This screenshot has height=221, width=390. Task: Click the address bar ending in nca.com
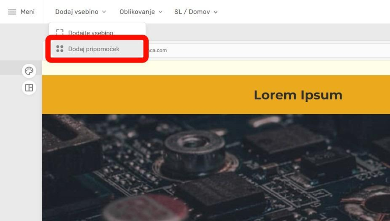[x=268, y=50]
